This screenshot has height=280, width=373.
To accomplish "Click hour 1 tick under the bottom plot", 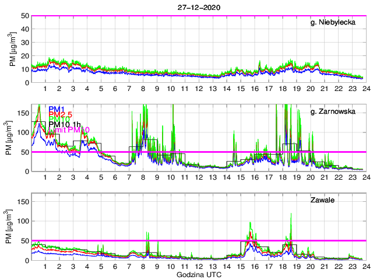I will [45, 267].
